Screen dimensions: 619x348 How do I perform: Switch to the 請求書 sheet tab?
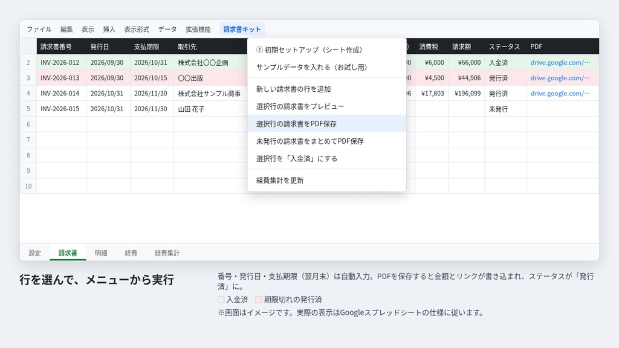point(68,253)
